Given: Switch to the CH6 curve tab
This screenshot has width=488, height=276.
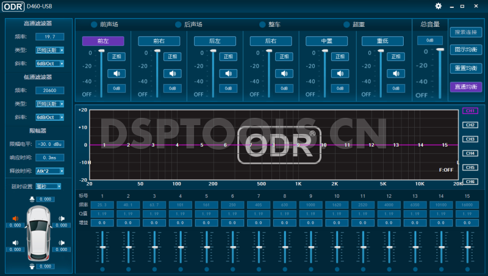Looking at the screenshot, I should tap(470, 181).
